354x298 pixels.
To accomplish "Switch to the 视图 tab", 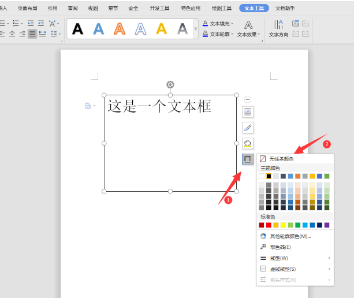I will (93, 8).
